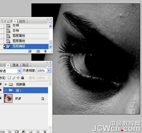Click the 填充 100% input field
Image resolution: width=142 pixels, height=133 pixels.
coord(42,78)
